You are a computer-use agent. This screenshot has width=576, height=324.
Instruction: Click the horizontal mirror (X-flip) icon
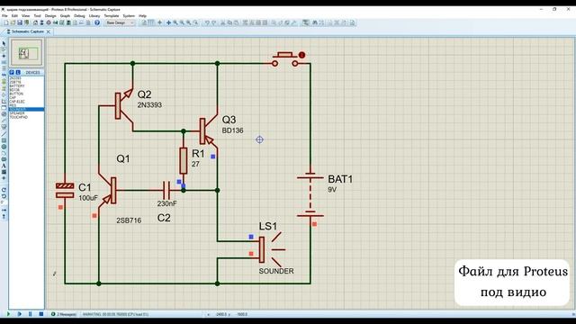pos(4,210)
